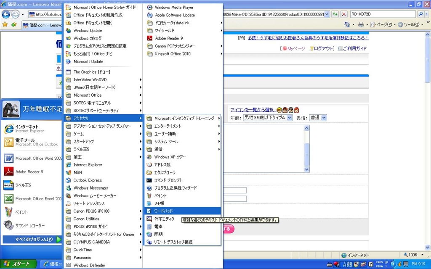Click the Windows Messenger icon
This screenshot has width=431, height=269.
[68, 188]
